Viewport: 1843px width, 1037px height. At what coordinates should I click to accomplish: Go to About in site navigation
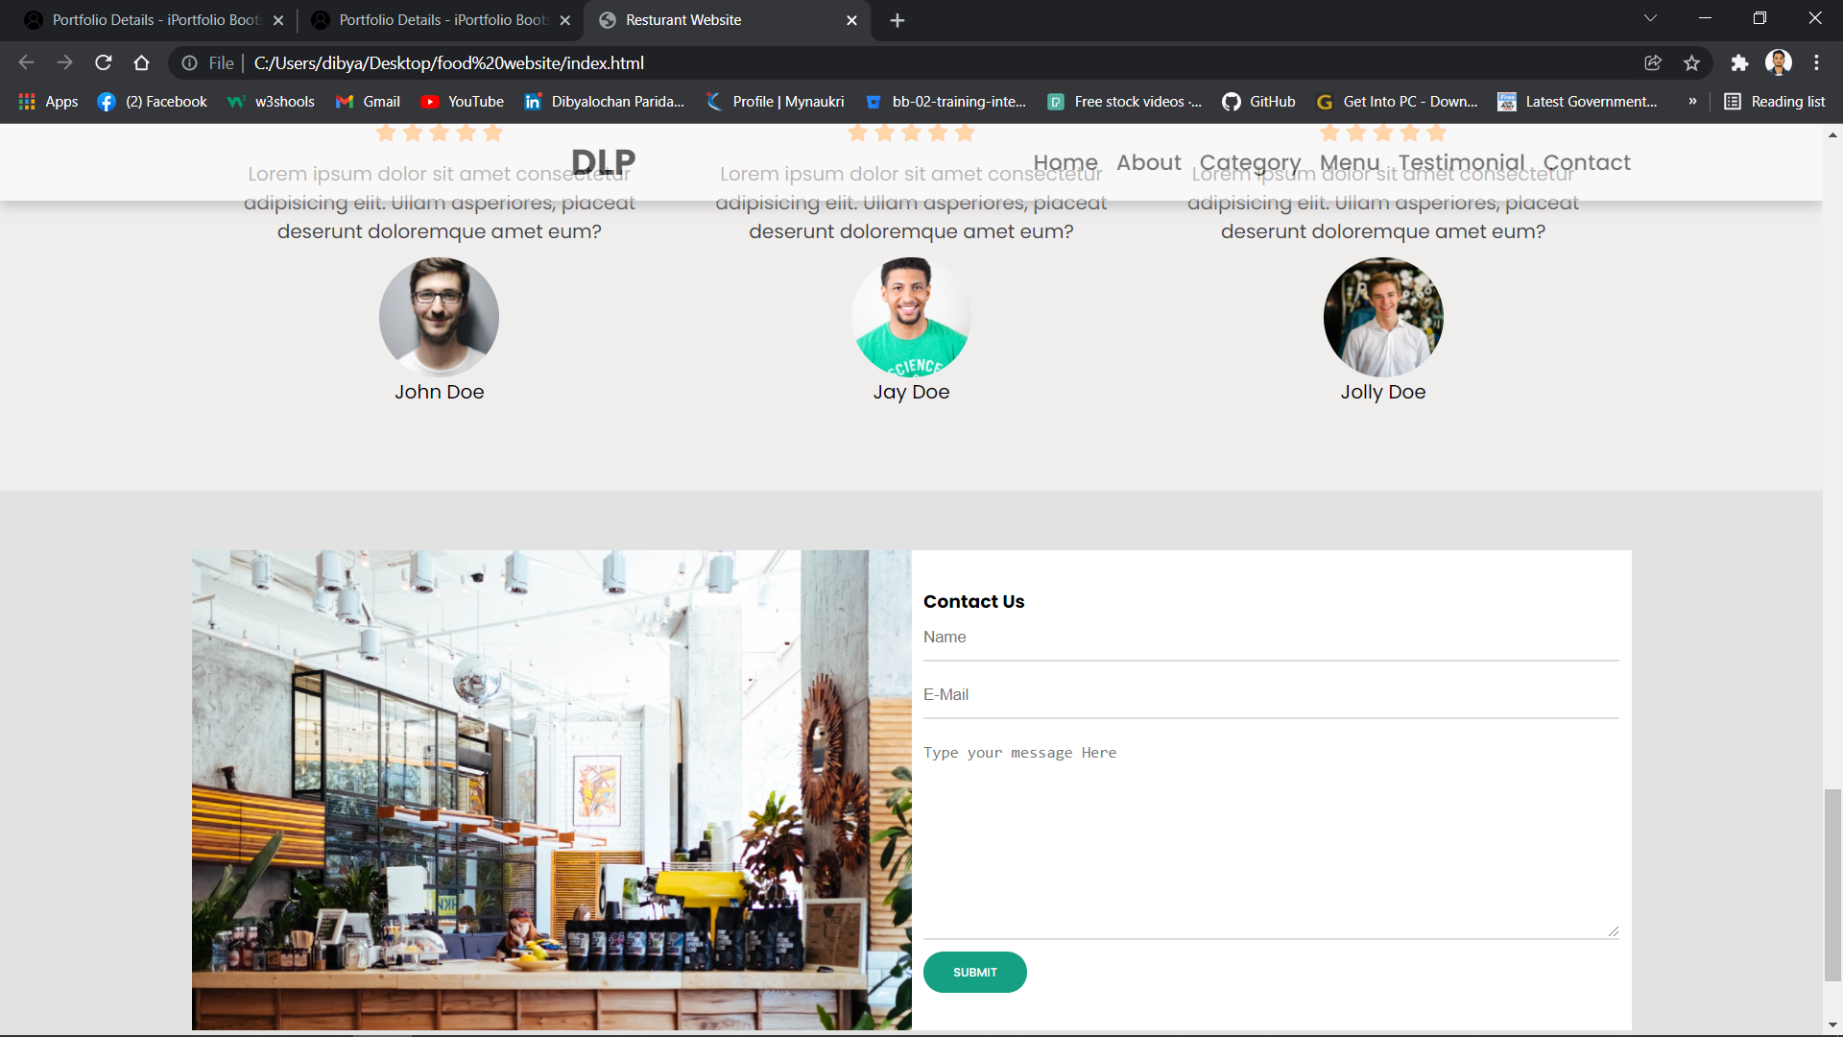pos(1148,163)
